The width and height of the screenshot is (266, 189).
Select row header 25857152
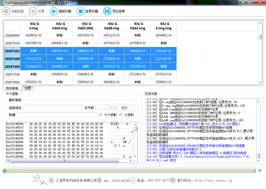tap(12, 51)
